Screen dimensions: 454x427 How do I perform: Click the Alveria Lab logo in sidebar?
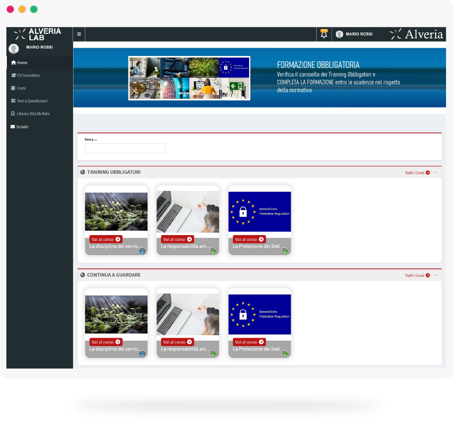pos(38,34)
